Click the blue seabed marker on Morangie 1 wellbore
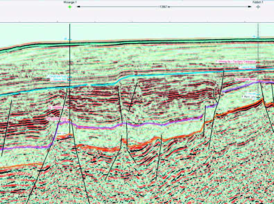274x204 pixels. pyautogui.click(x=69, y=40)
